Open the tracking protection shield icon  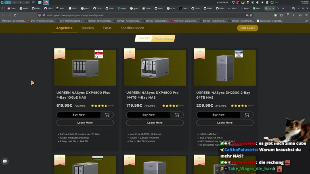[x=40, y=15]
